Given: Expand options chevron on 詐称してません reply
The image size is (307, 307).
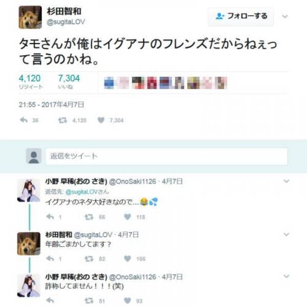Looking at the screenshot, I should point(287,276).
